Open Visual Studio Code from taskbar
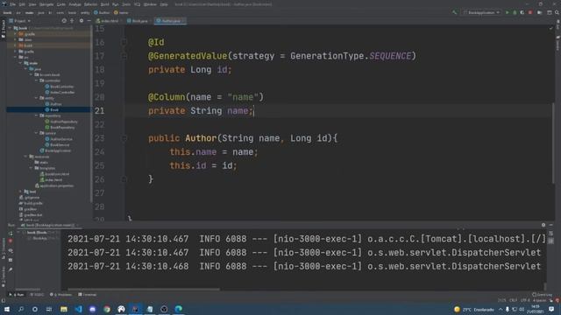 (78, 309)
